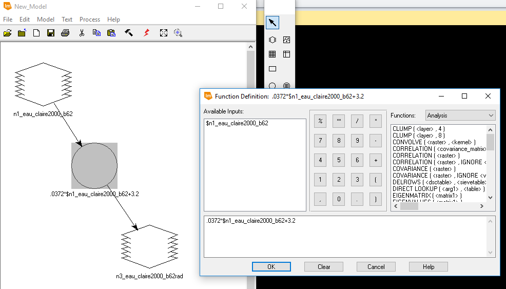This screenshot has width=506, height=289.
Task: Select the arrow pointer tool in the palette
Action: tap(273, 22)
